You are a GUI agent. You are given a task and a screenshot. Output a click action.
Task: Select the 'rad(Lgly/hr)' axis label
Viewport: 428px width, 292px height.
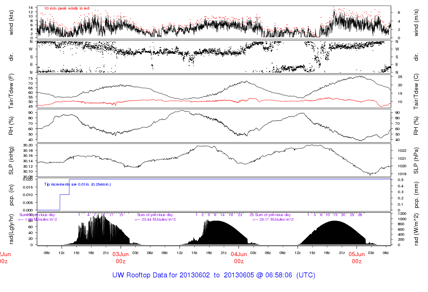[x=12, y=229]
